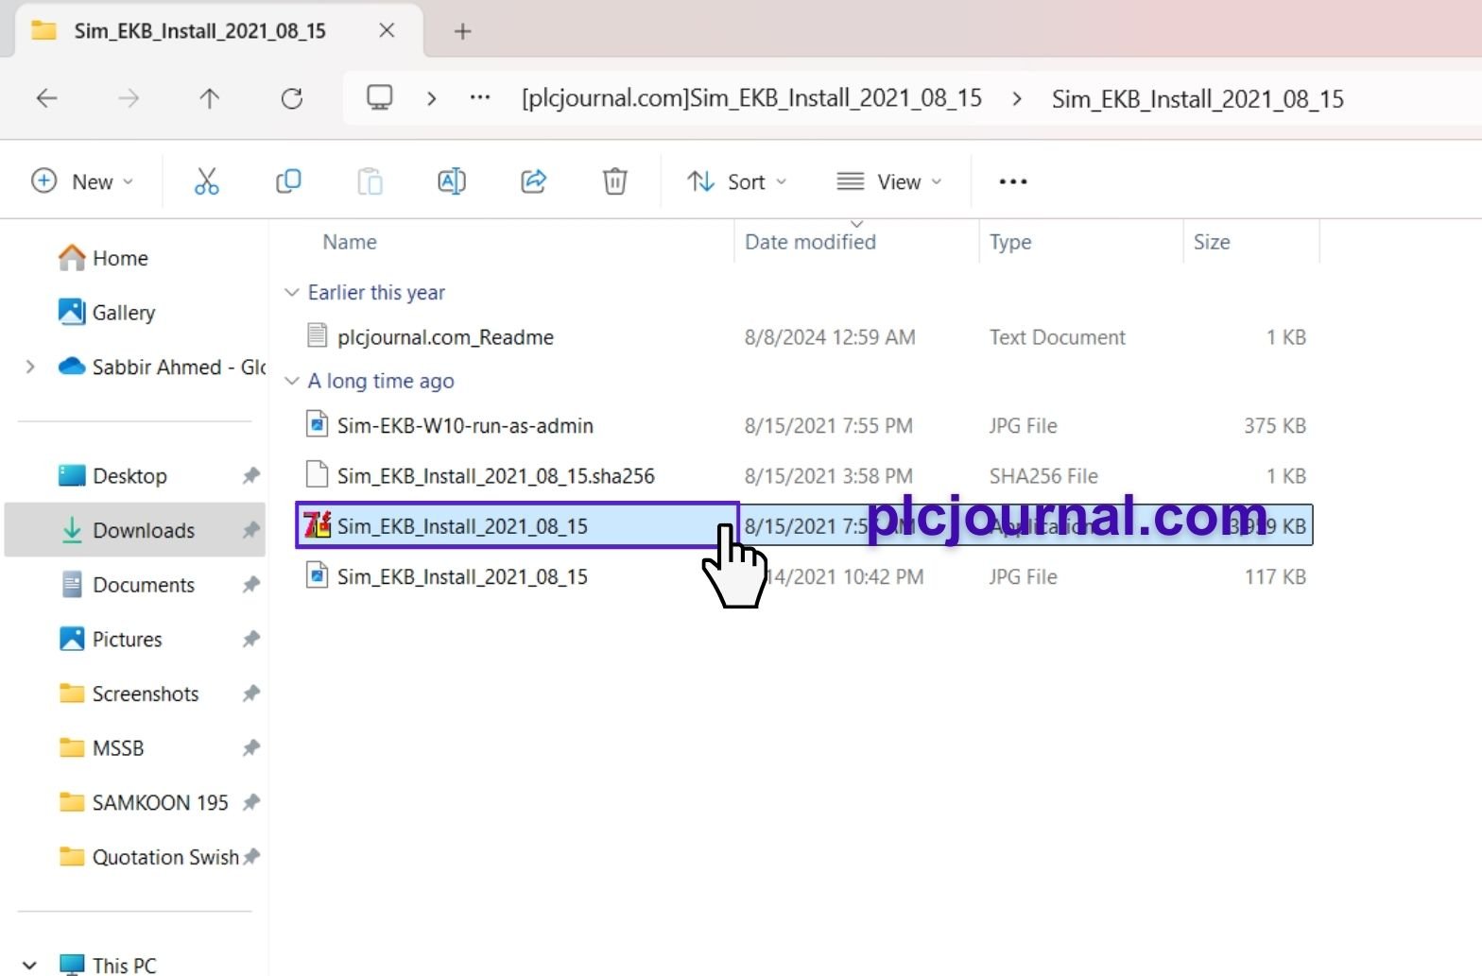Click the Paste clipboard icon

click(370, 180)
